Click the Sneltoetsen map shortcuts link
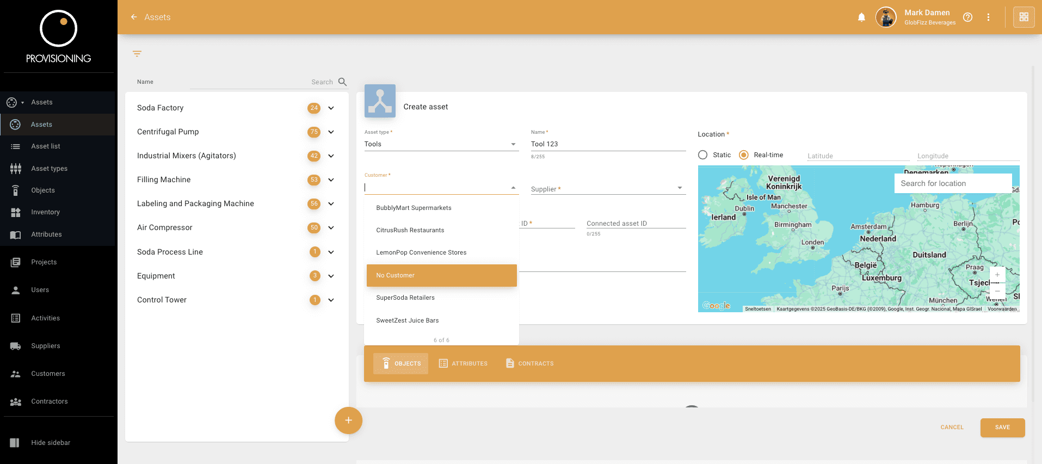Image resolution: width=1042 pixels, height=464 pixels. click(757, 309)
